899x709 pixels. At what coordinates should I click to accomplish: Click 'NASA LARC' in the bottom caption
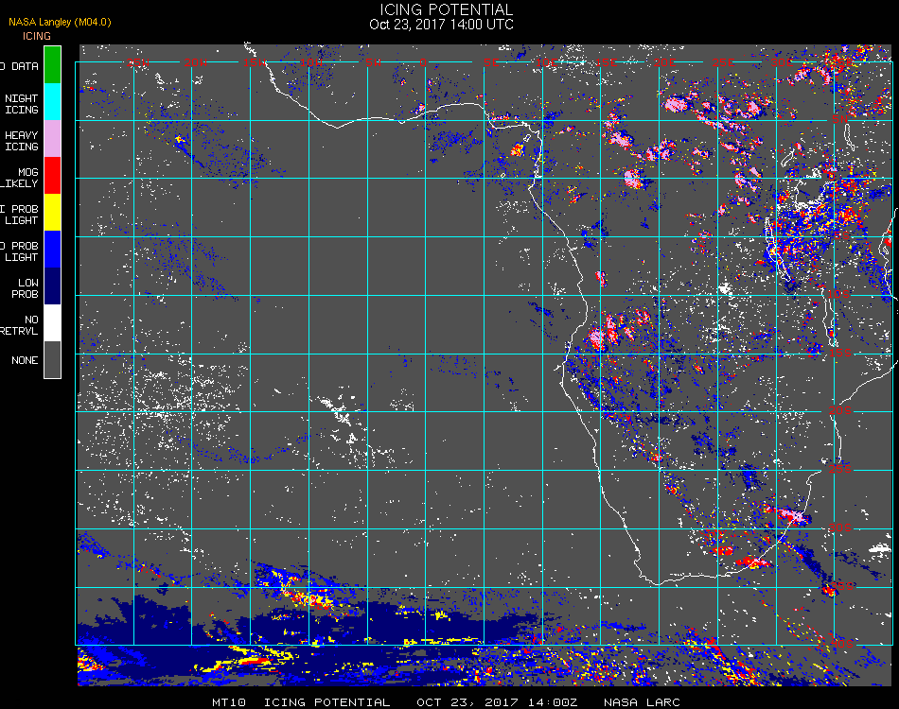tap(642, 702)
